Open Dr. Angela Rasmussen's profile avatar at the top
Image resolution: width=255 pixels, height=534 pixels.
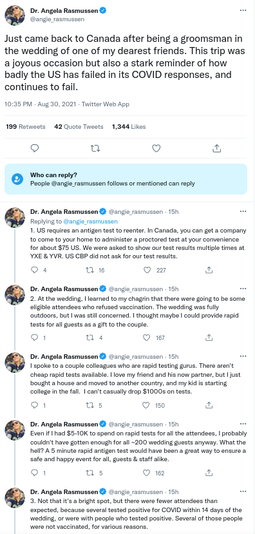pyautogui.click(x=15, y=15)
